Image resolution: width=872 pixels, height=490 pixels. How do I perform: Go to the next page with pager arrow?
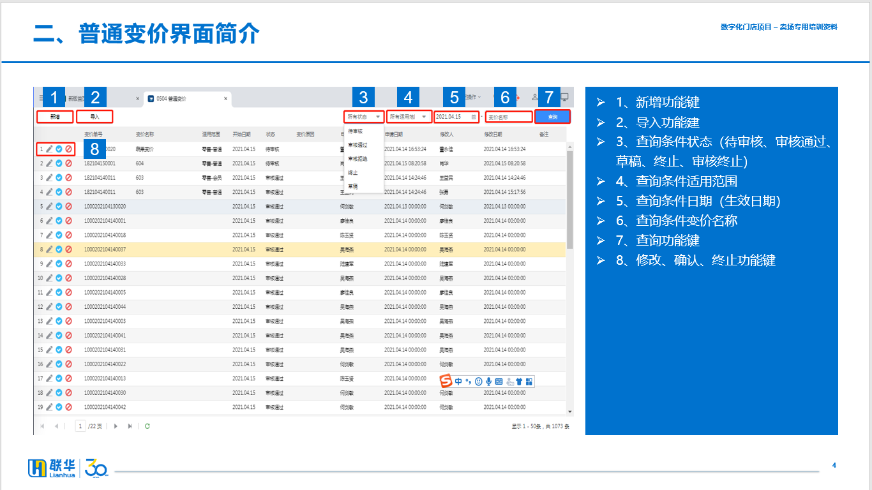116,426
